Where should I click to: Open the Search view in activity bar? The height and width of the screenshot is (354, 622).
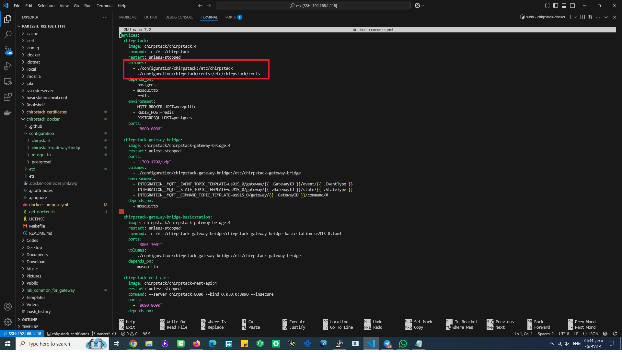point(8,35)
